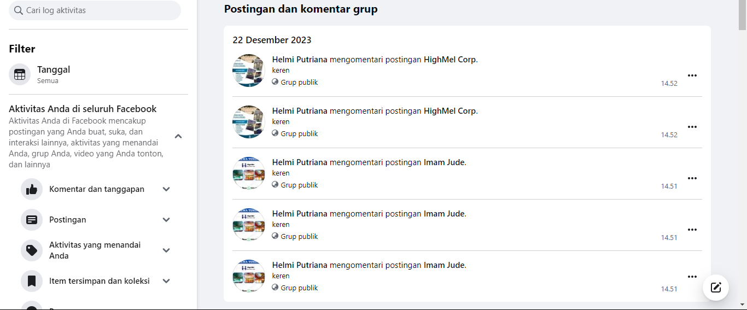747x310 pixels.
Task: Expand Komentar dan tanggapan chevron
Action: [x=167, y=189]
